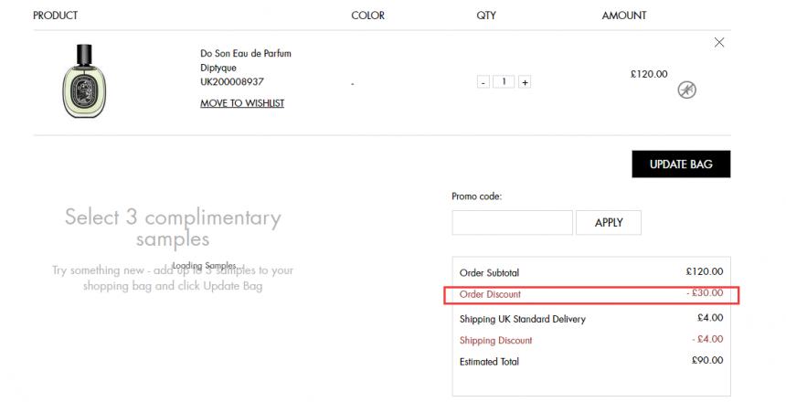Click the PRODUCT column header

[55, 16]
